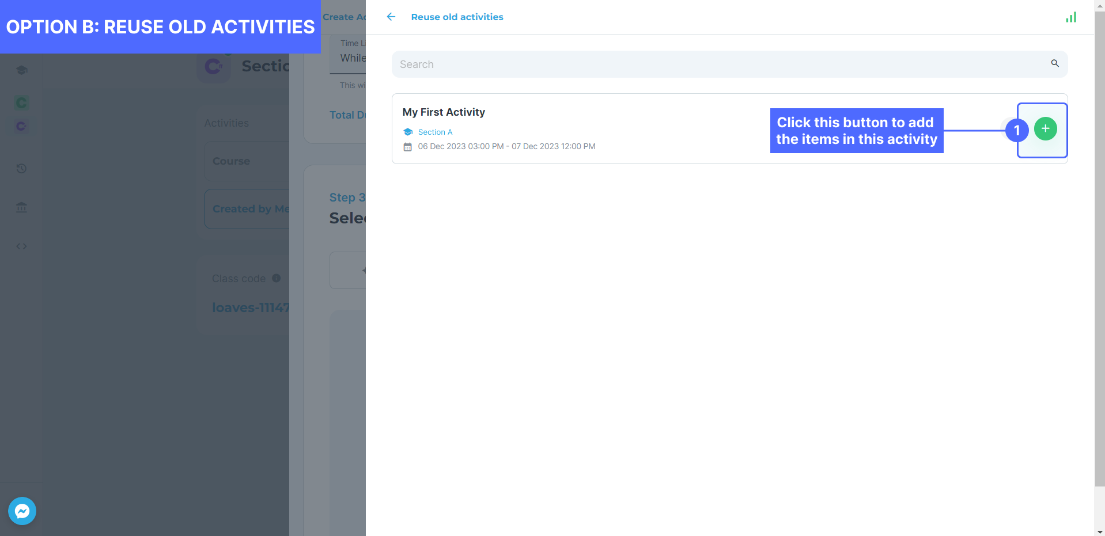Click the scrollbar down arrow
1105x536 pixels.
(1100, 531)
